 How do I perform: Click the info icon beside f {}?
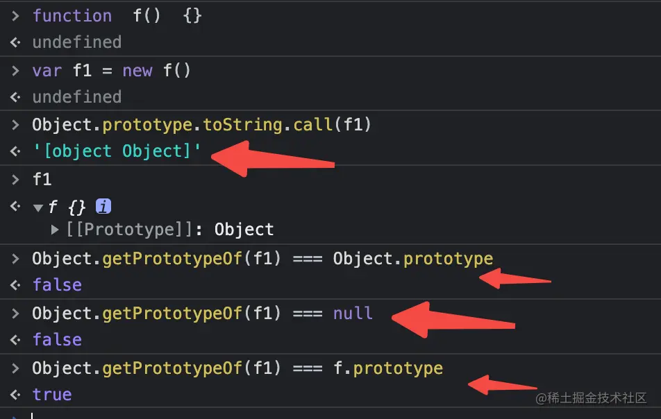coord(103,206)
